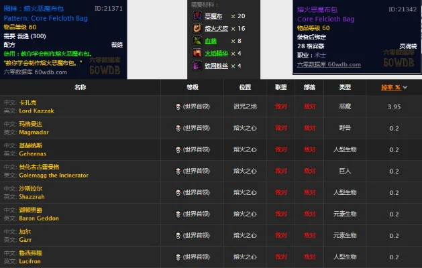This screenshot has width=422, height=268.
Task: Click the Chinese name 沙斯拉尔
Action: [30, 188]
